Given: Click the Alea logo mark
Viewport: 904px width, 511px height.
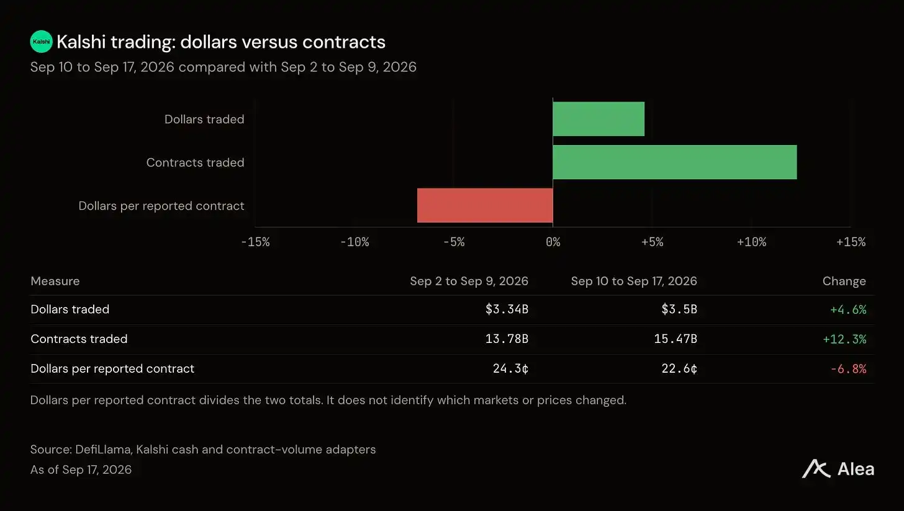Looking at the screenshot, I should [816, 469].
